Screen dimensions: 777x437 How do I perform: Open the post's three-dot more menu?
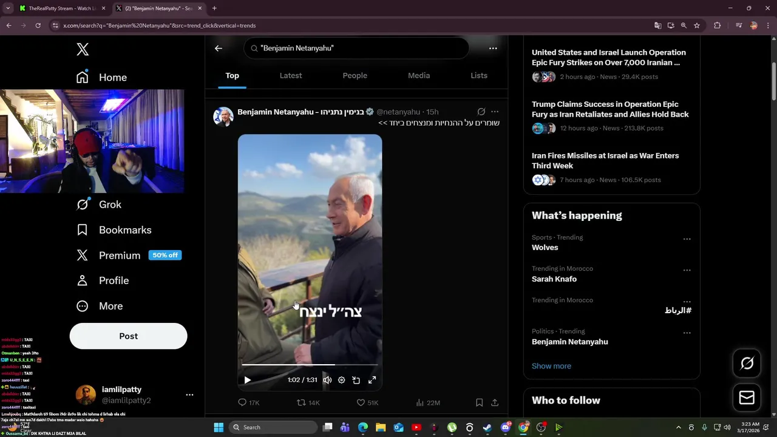(495, 112)
